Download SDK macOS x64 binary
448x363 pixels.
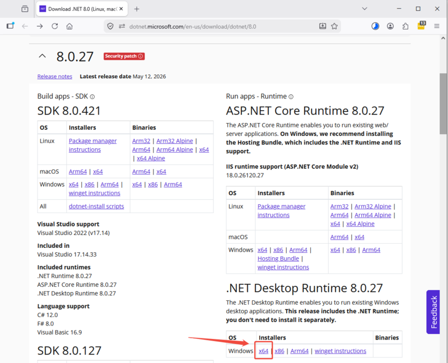click(161, 172)
